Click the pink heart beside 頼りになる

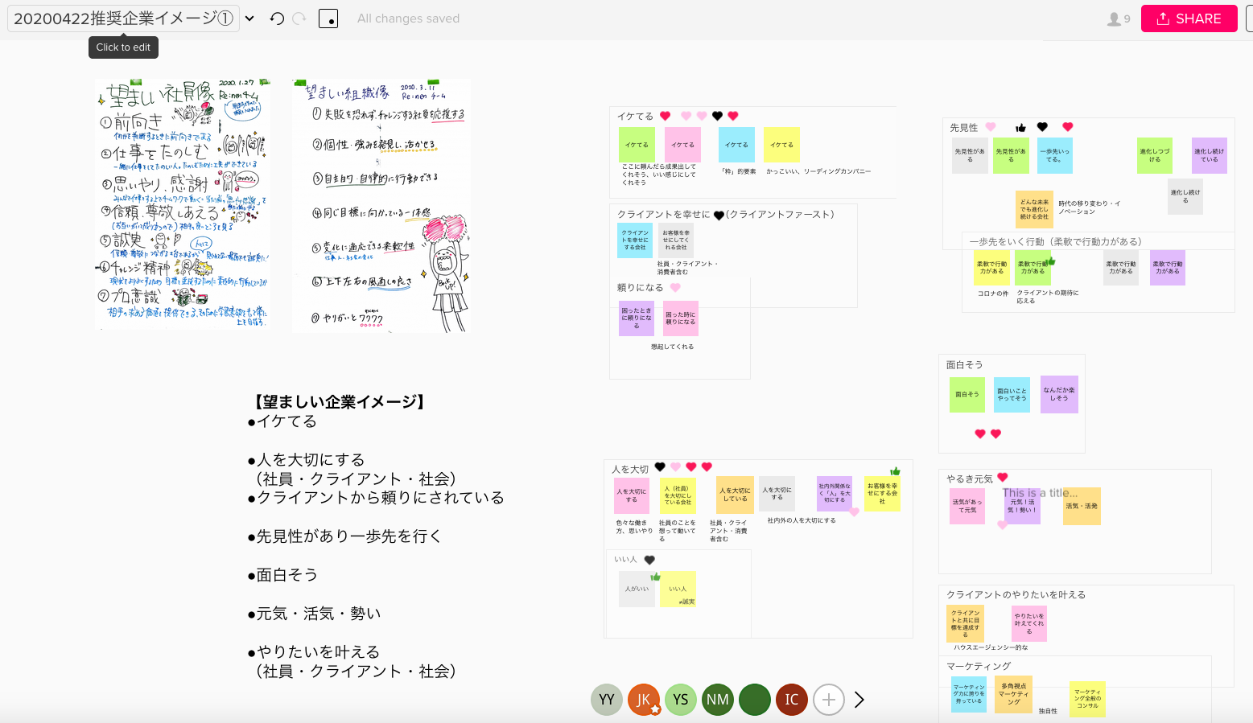(675, 287)
